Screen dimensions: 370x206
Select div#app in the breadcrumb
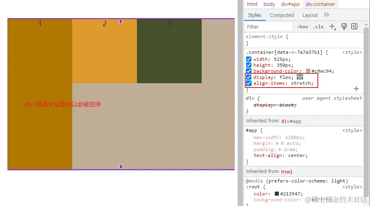pyautogui.click(x=290, y=4)
